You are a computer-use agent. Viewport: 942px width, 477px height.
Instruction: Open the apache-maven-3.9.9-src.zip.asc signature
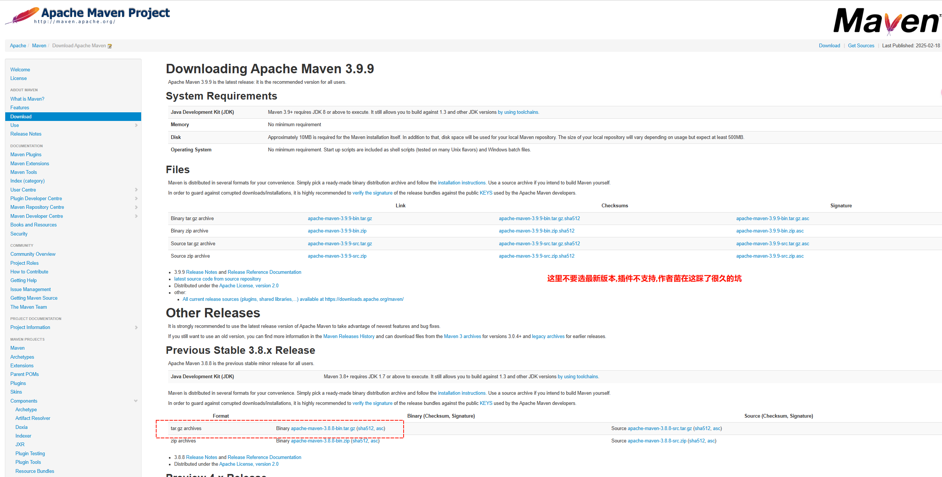click(x=770, y=256)
